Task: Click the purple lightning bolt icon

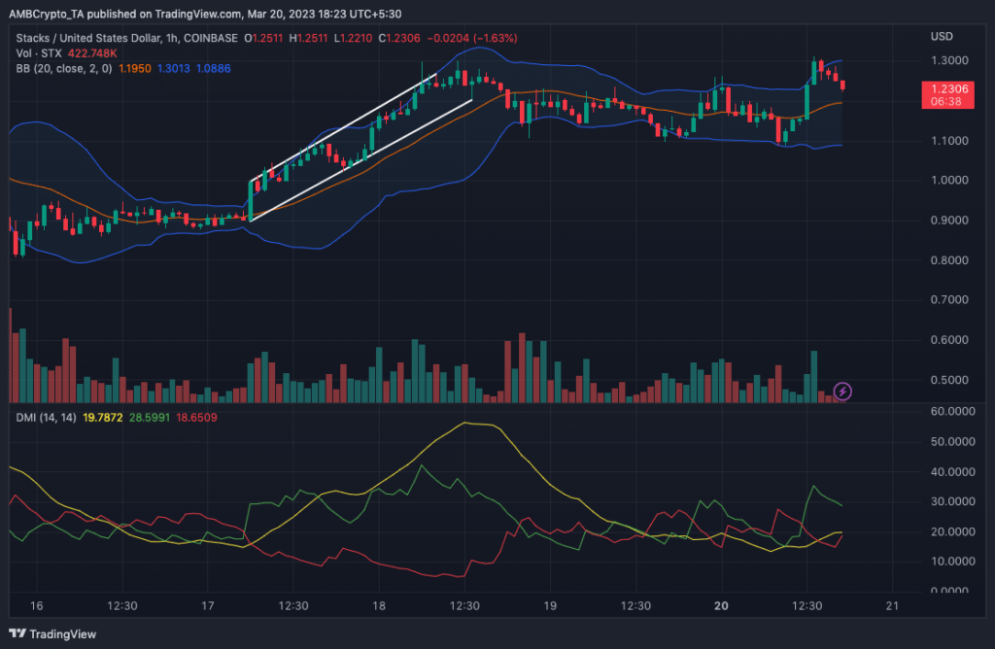Action: click(842, 392)
